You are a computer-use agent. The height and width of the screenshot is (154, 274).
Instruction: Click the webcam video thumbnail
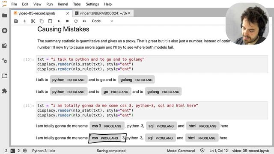click(x=247, y=24)
